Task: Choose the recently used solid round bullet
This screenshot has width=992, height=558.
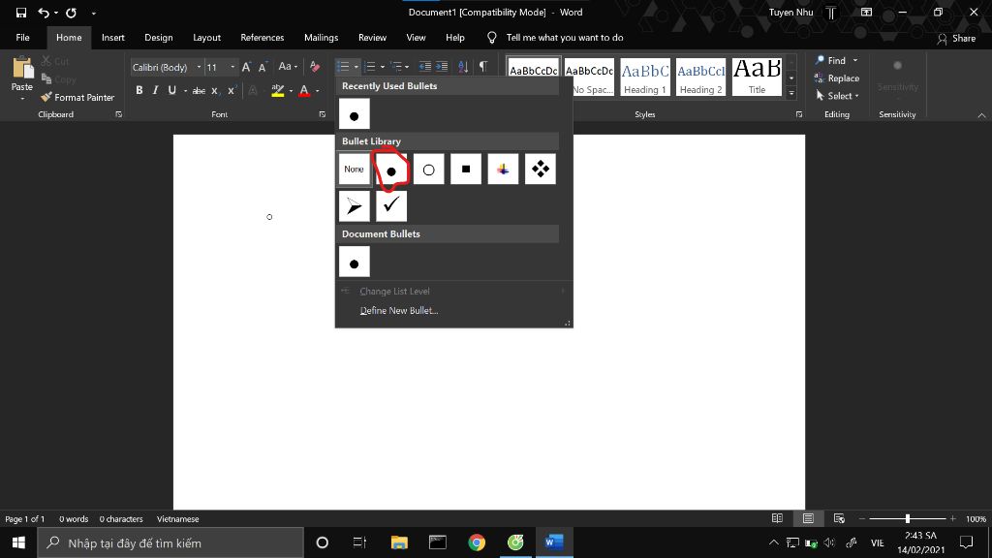Action: tap(355, 114)
